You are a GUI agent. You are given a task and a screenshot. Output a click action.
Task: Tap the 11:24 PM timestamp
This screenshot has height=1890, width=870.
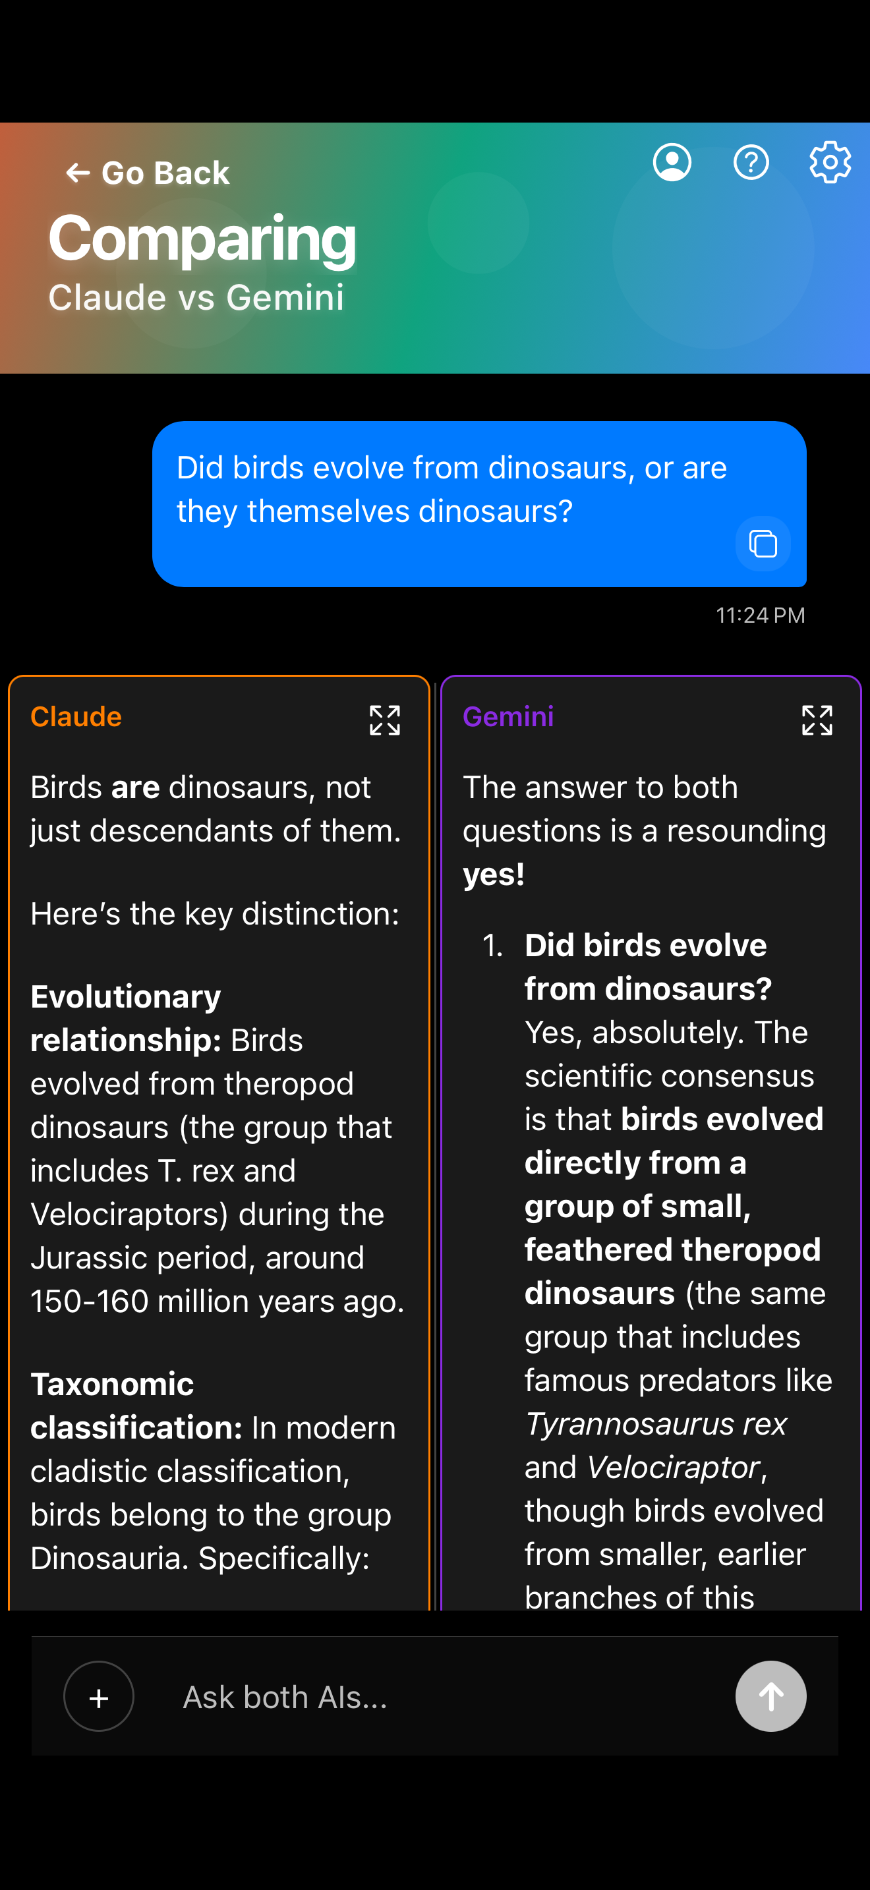pos(761,616)
